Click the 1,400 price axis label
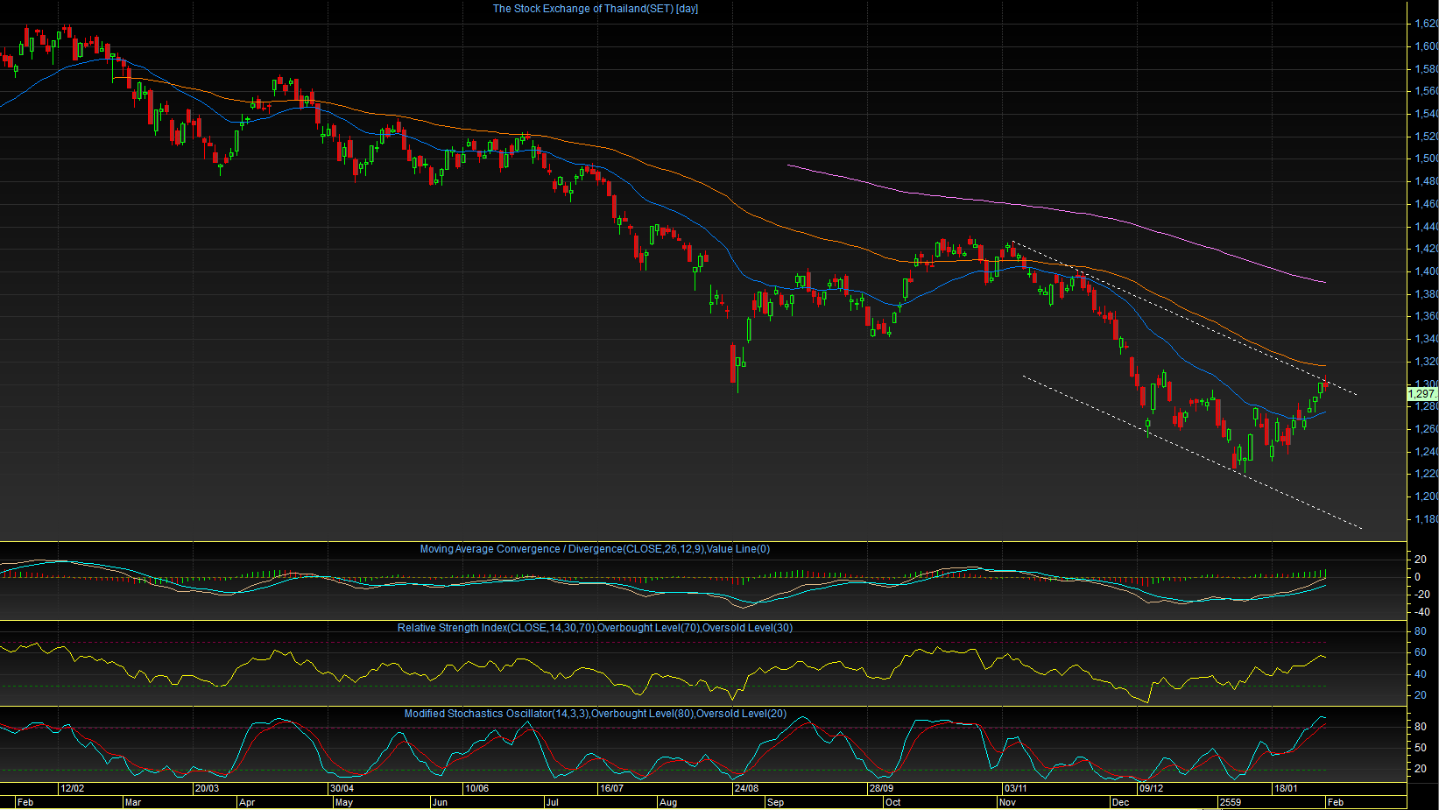This screenshot has height=810, width=1439. click(1426, 271)
